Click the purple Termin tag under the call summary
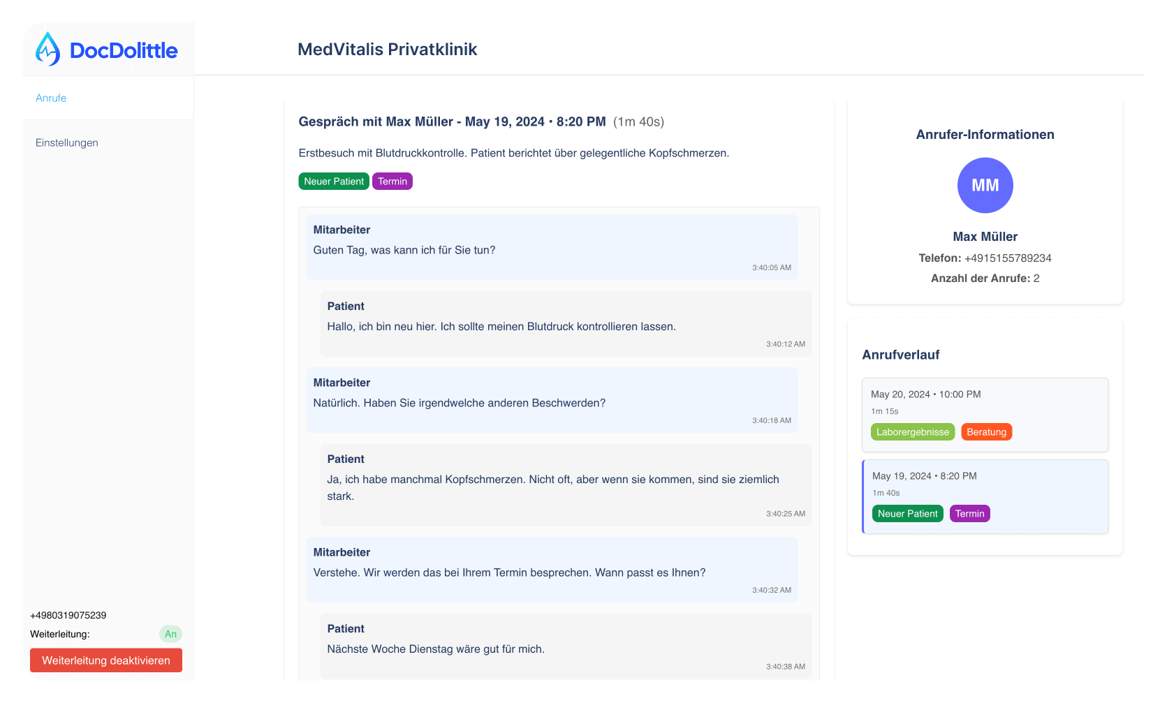The width and height of the screenshot is (1167, 703). tap(392, 182)
